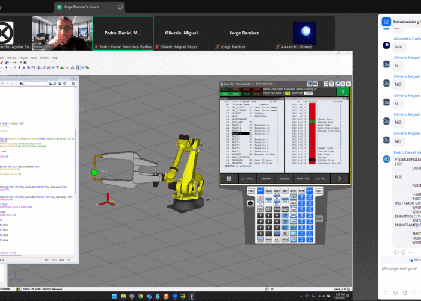Open the Tools menu

pos(34,58)
